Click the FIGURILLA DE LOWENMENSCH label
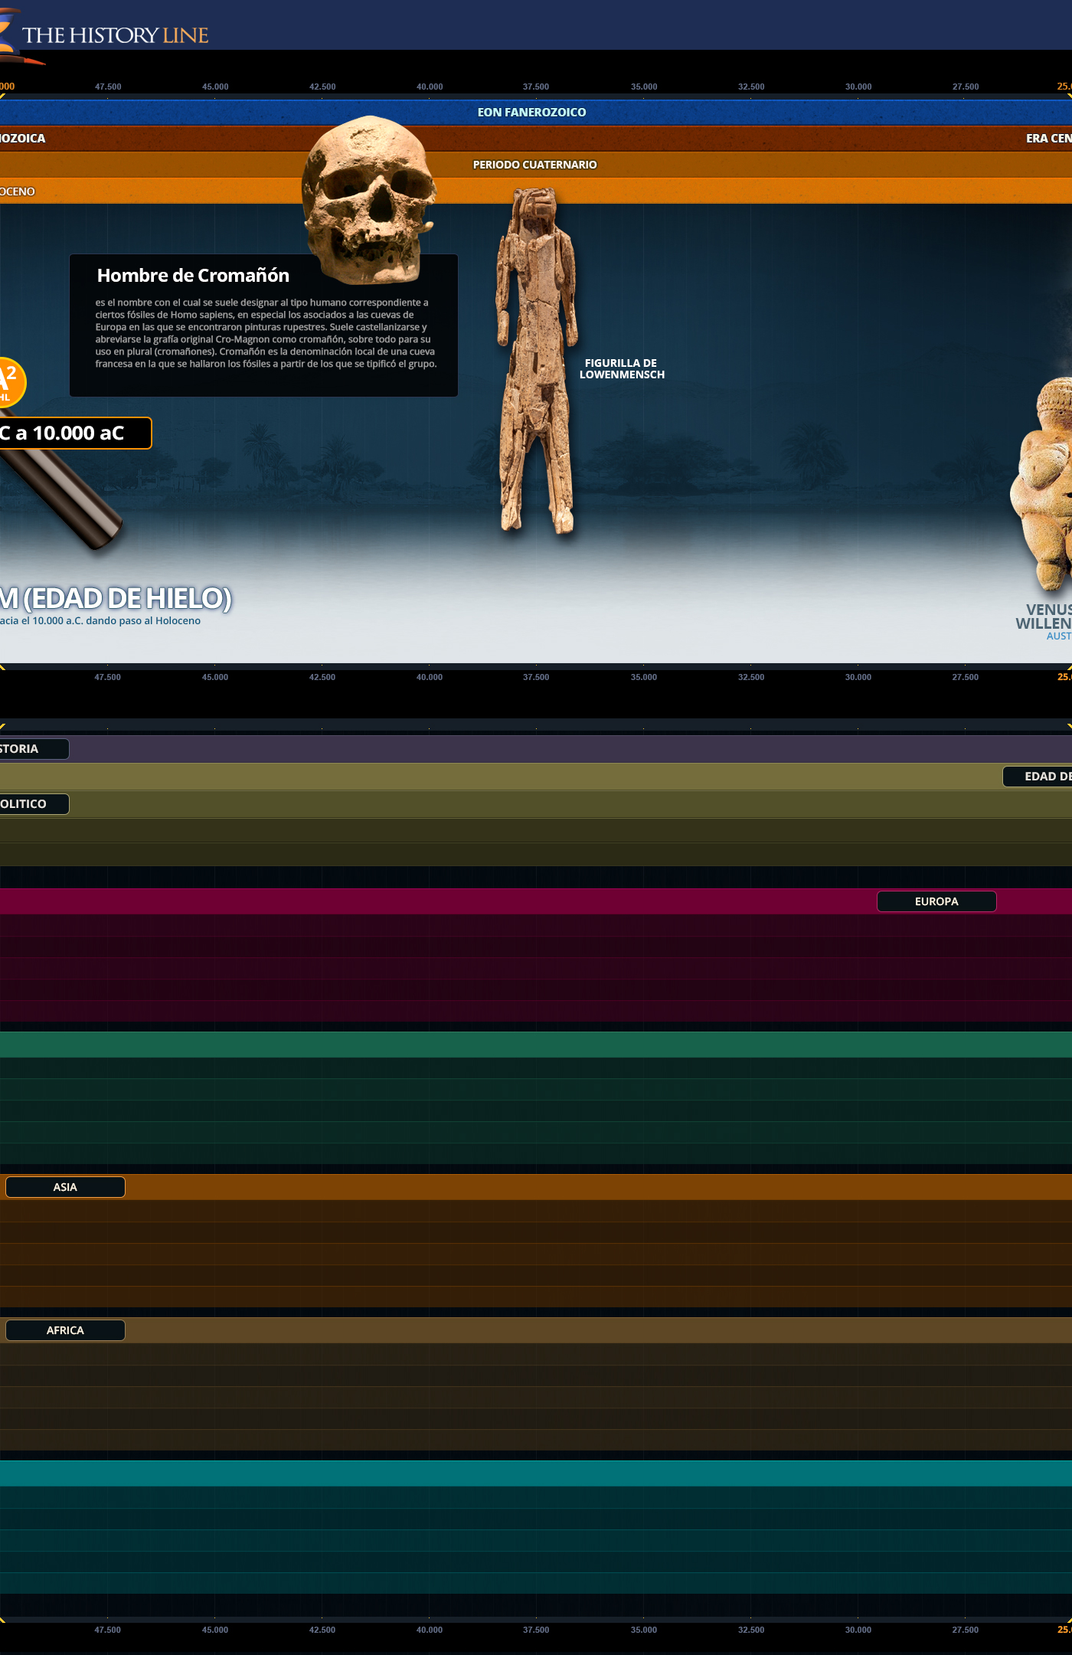The height and width of the screenshot is (1655, 1072). pyautogui.click(x=622, y=368)
